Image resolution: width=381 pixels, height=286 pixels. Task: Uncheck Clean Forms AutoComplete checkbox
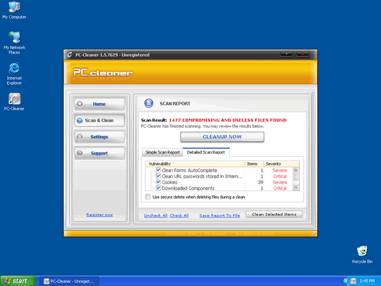(158, 170)
